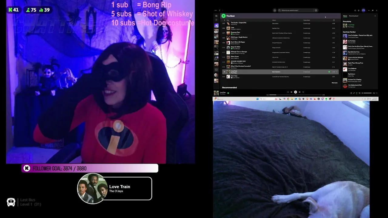
Task: Open Spotify notifications bell
Action: click(x=355, y=10)
